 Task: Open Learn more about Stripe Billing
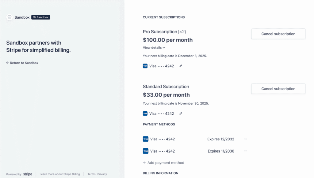60,174
